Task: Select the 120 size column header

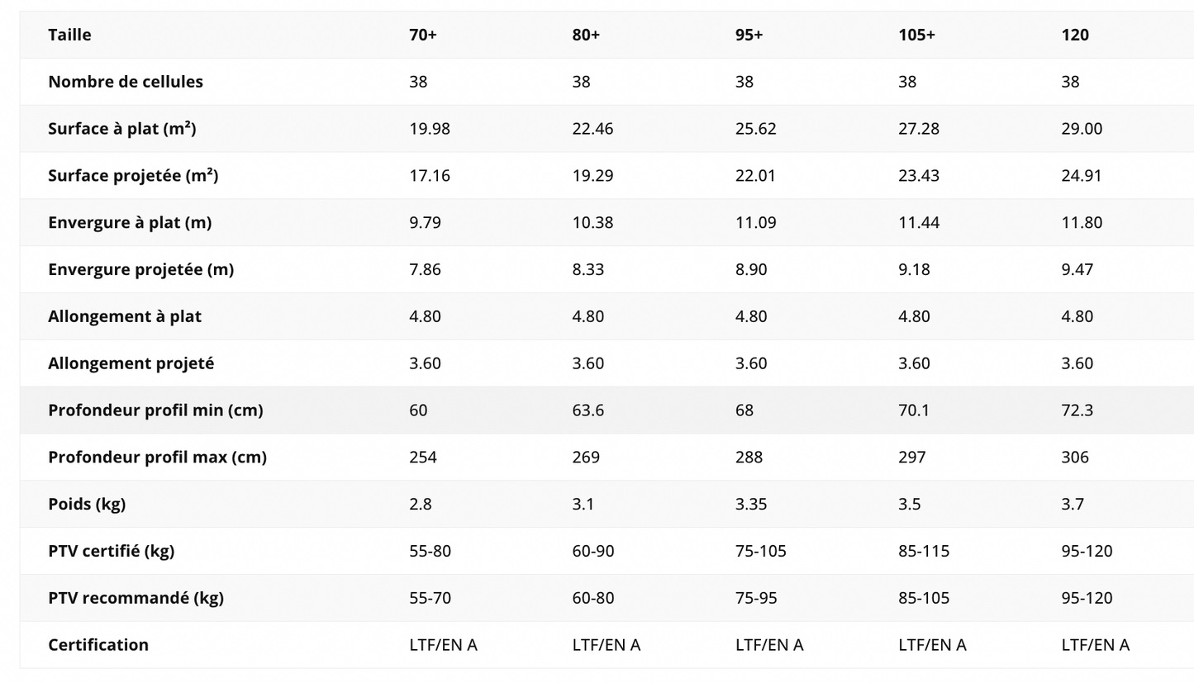Action: (1074, 35)
